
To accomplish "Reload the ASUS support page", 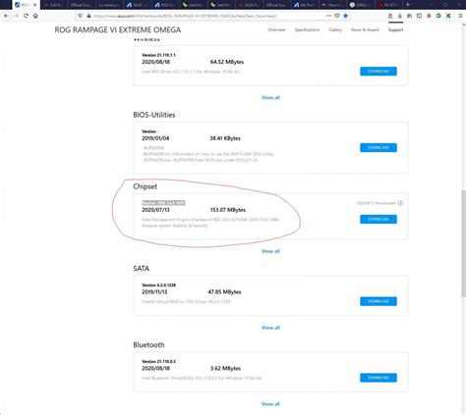I will pyautogui.click(x=26, y=16).
